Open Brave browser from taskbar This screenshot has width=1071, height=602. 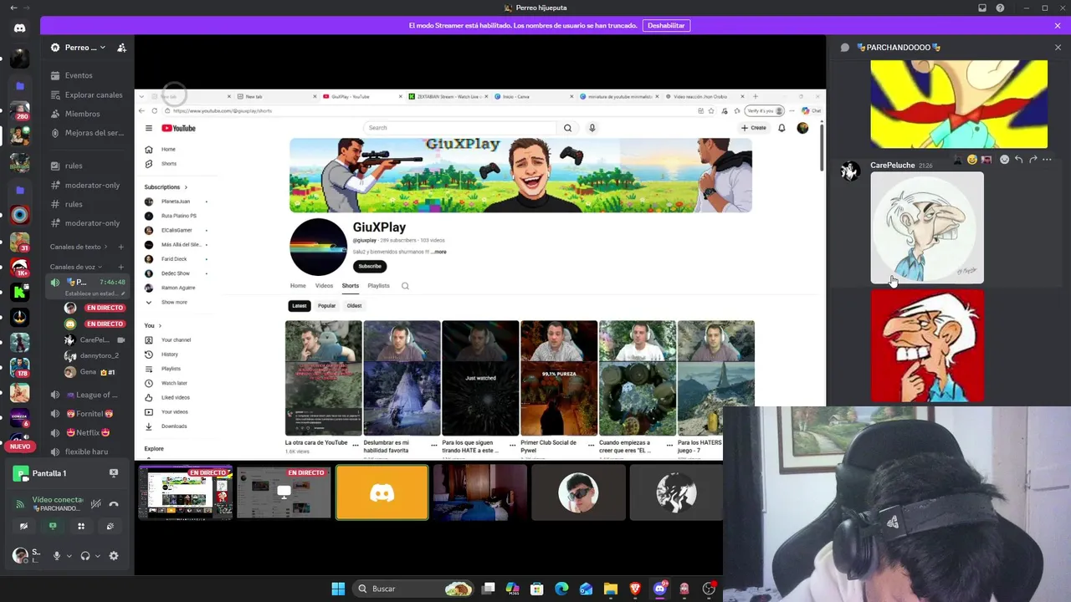pos(635,589)
